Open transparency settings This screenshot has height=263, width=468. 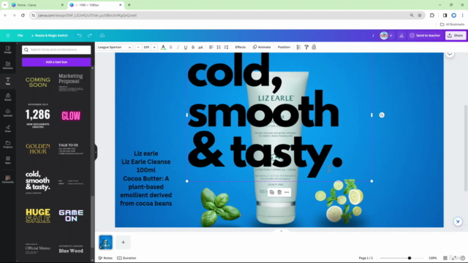click(298, 47)
